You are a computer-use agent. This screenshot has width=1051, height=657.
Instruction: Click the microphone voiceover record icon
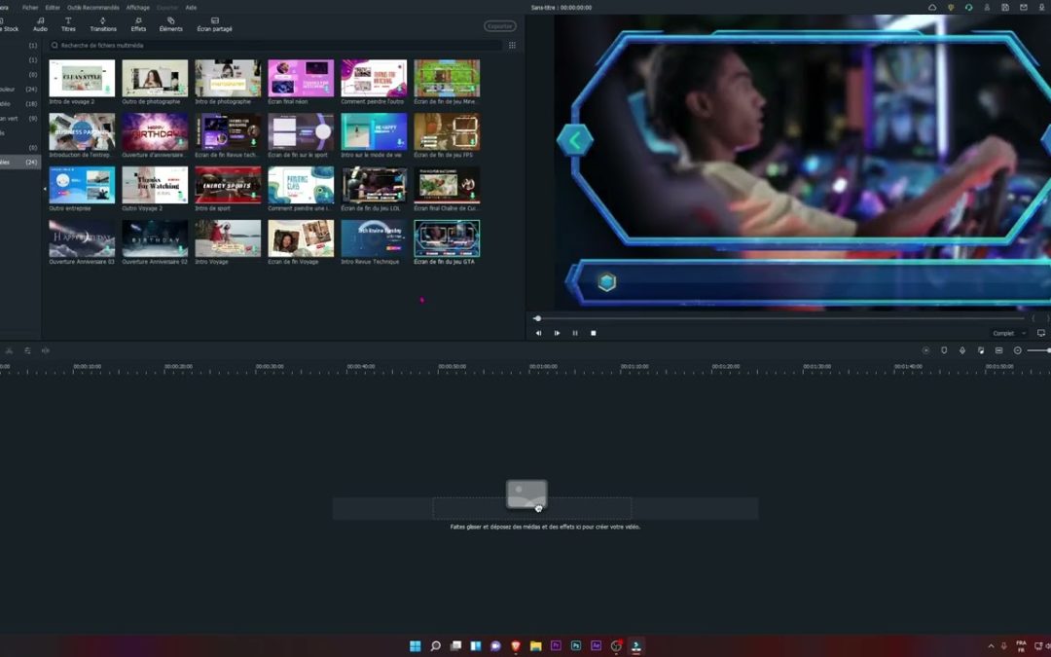962,350
